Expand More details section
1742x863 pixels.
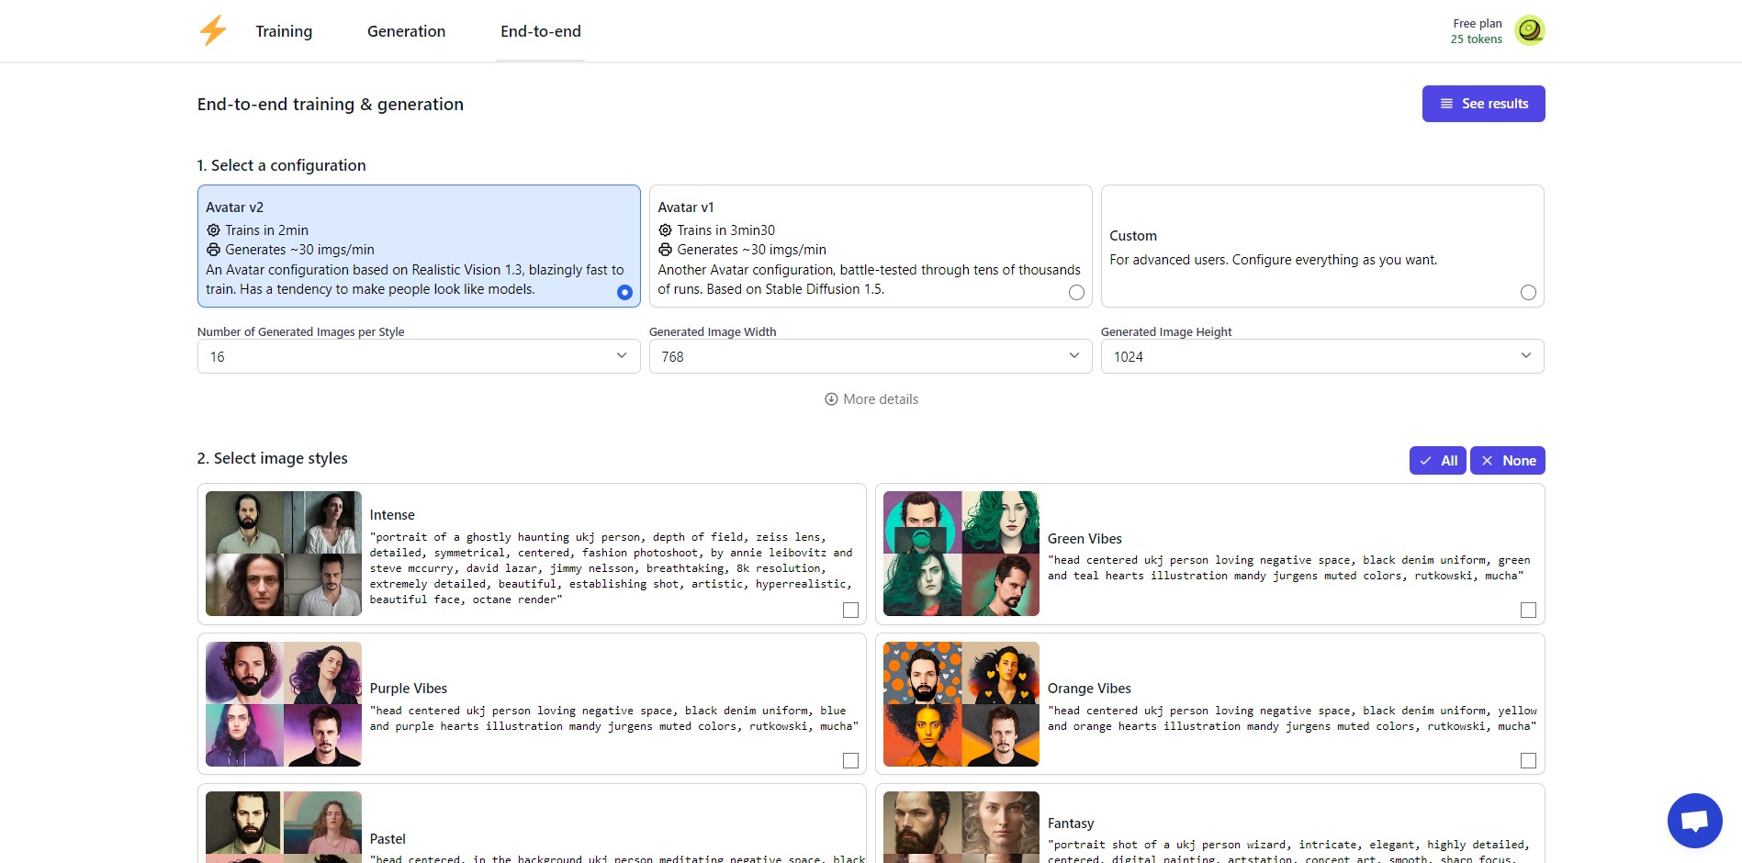pos(871,399)
